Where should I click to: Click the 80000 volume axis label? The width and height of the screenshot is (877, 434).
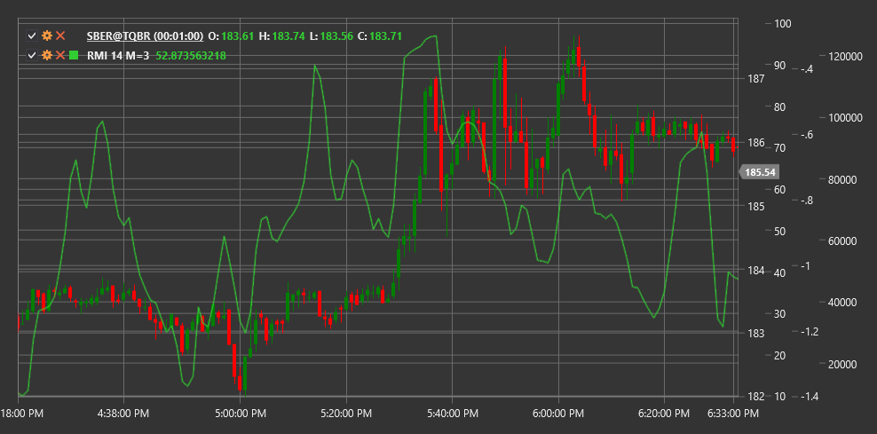(843, 180)
